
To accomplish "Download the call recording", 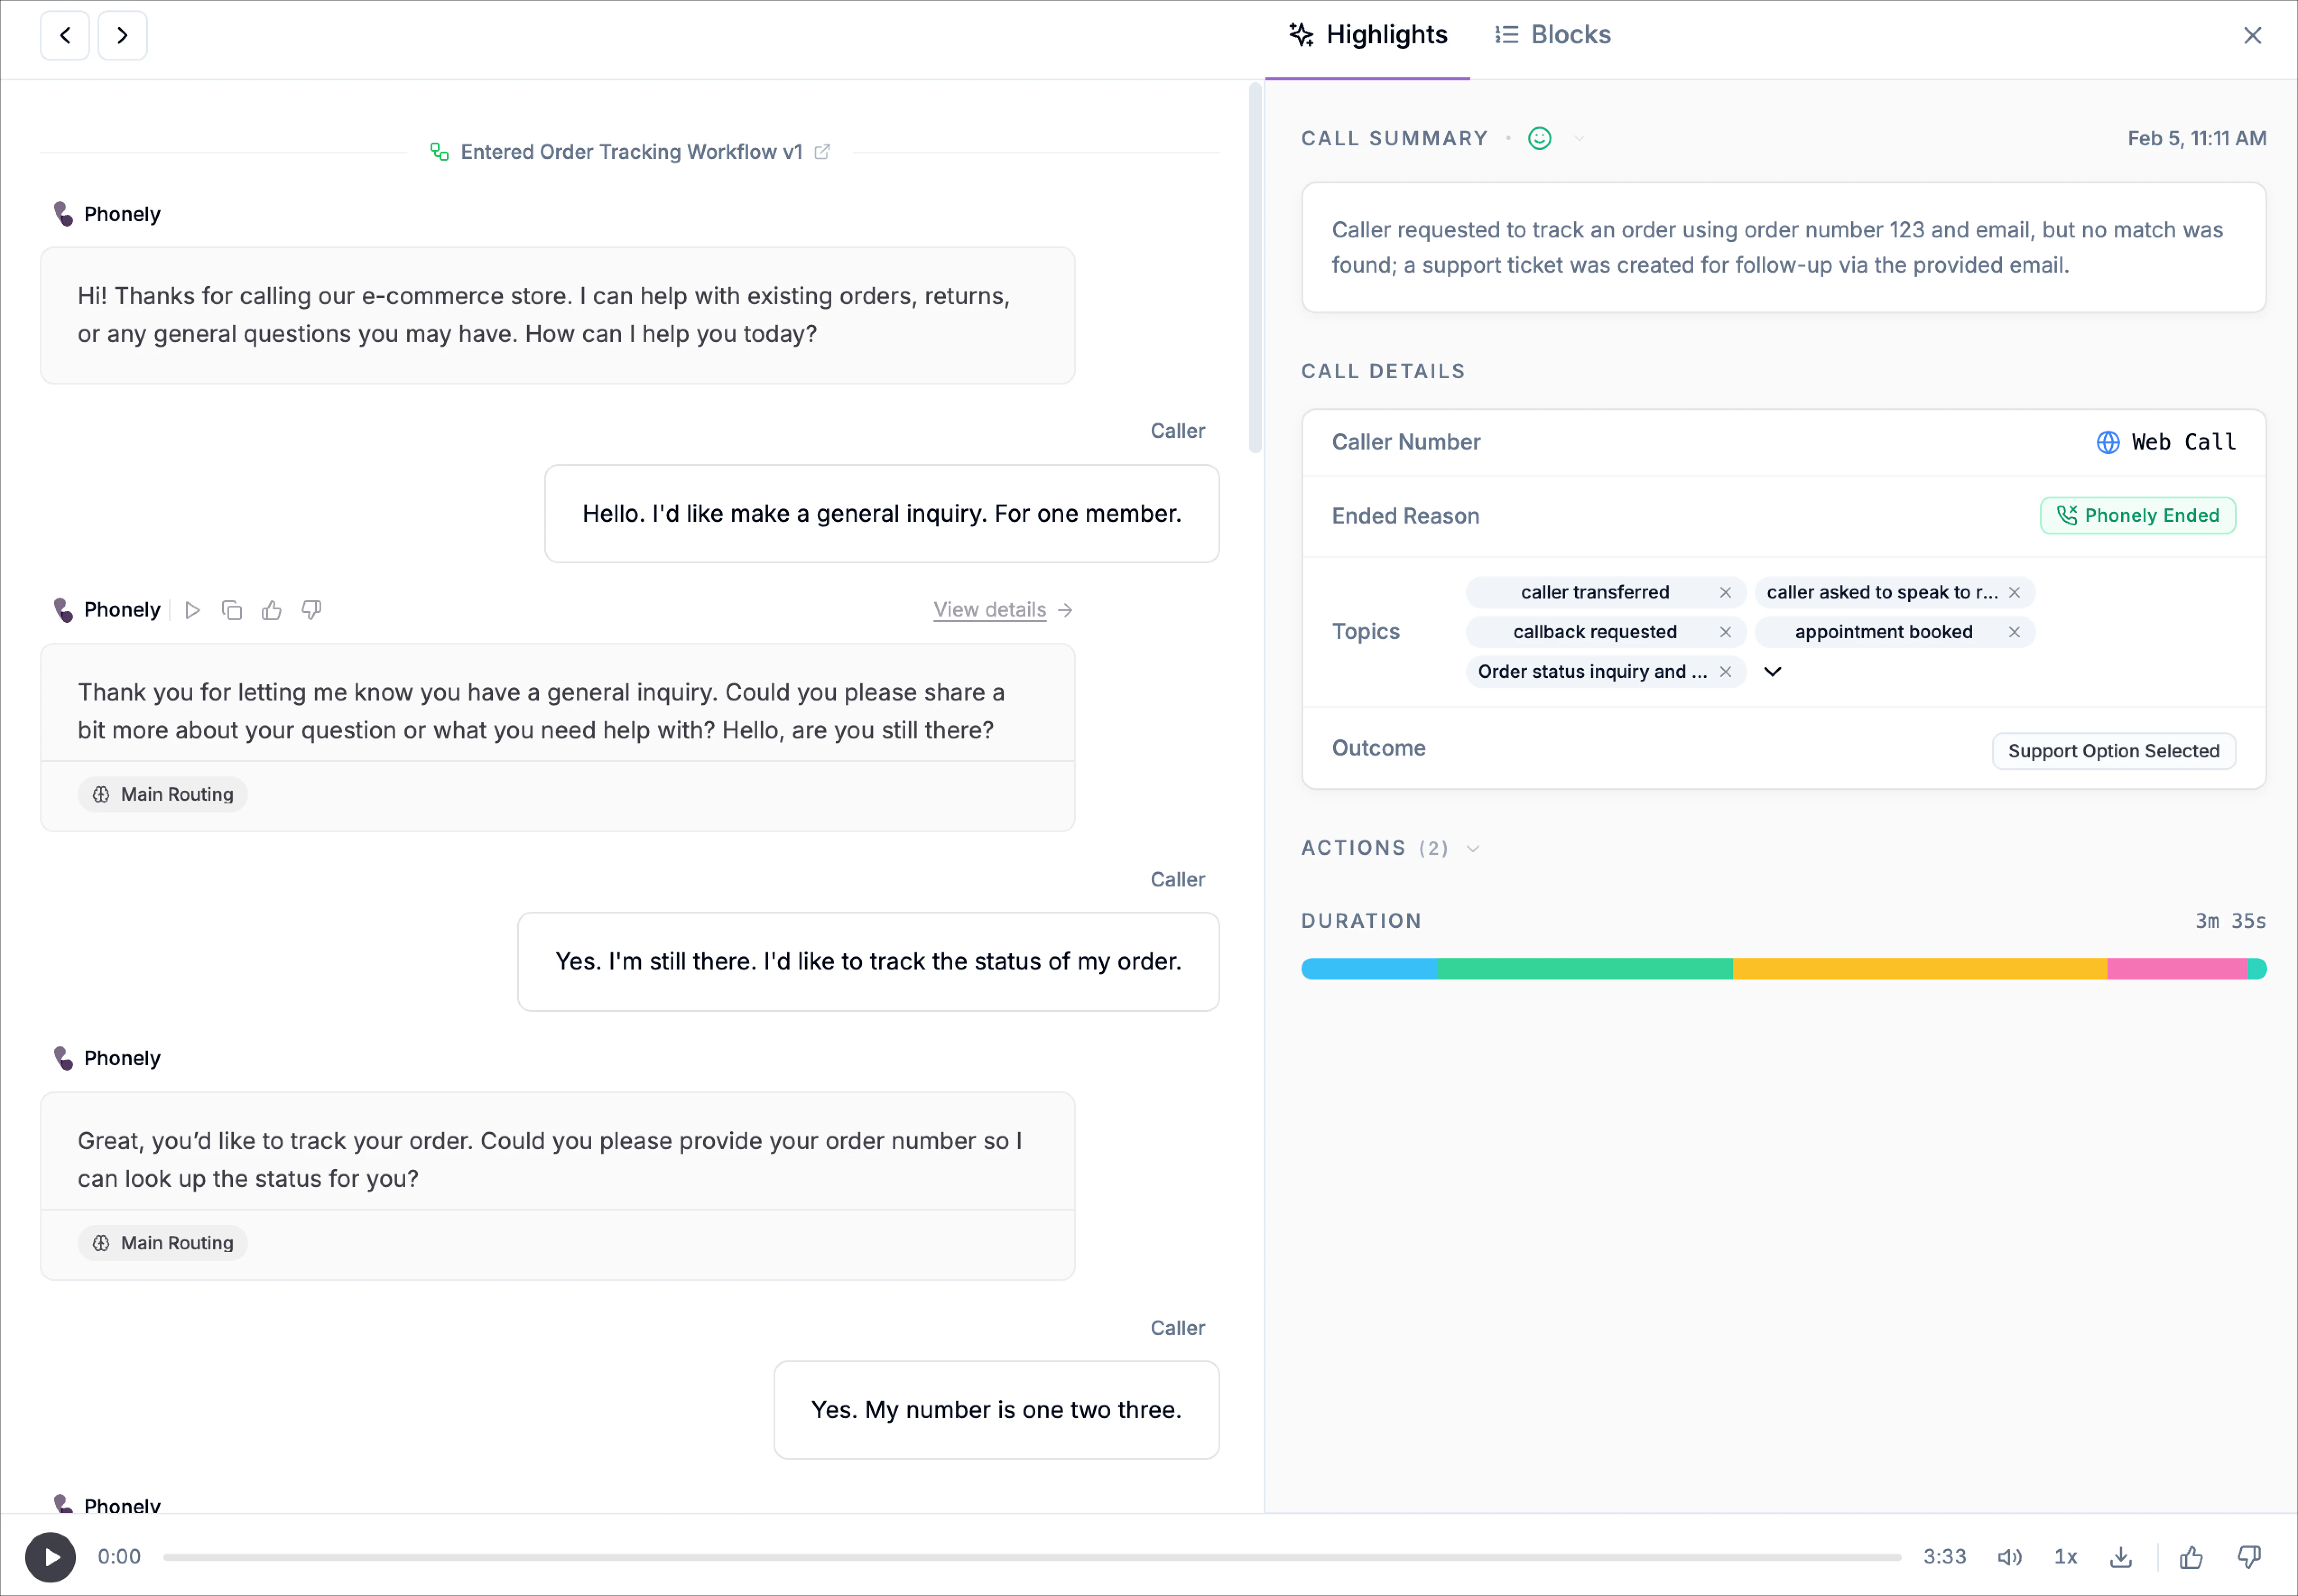I will tap(2120, 1557).
